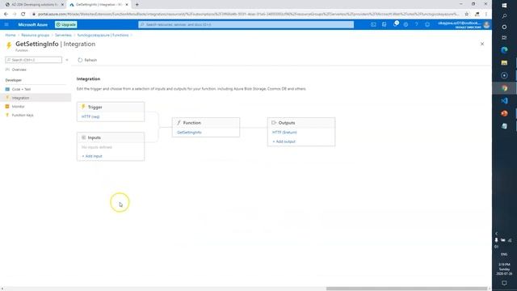Open the Functions breadcrumb link

tap(103, 35)
